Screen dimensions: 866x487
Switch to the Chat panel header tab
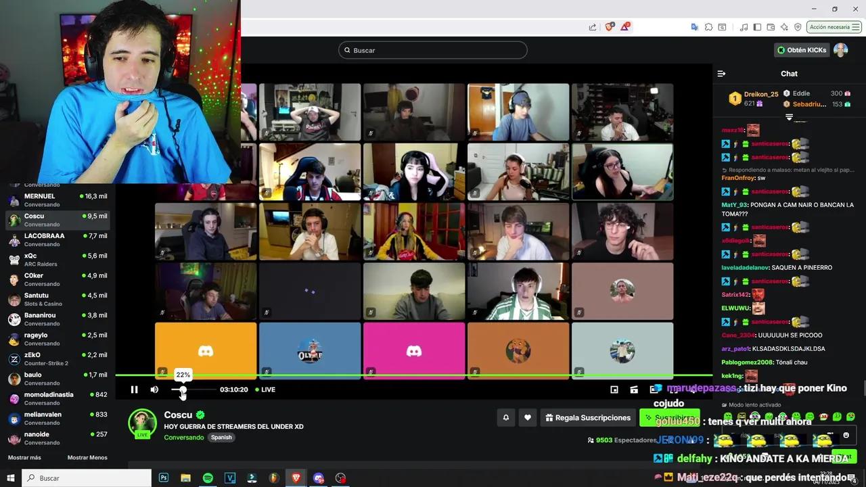tap(789, 73)
